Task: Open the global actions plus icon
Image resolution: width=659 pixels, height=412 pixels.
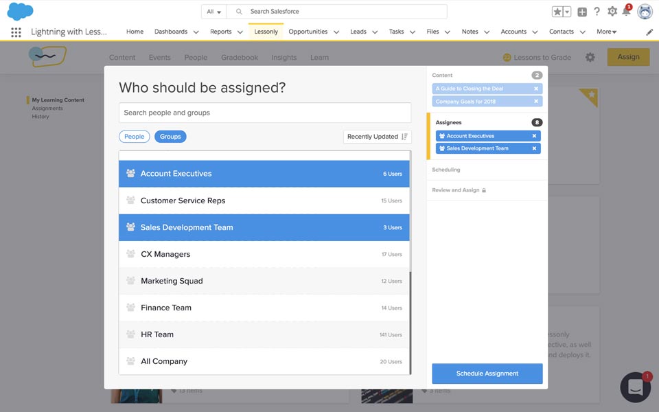Action: [x=582, y=12]
